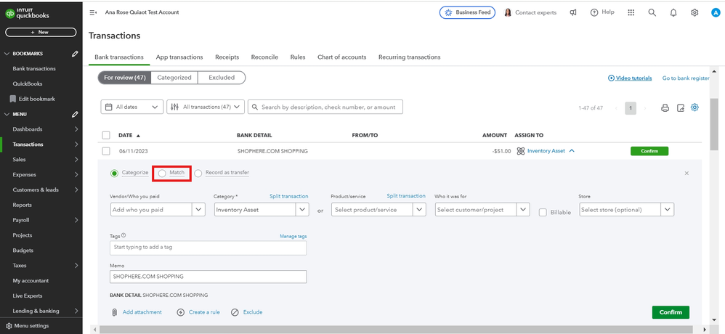Viewport: 725px width, 334px height.
Task: Click the transaction search input field
Action: coord(328,107)
